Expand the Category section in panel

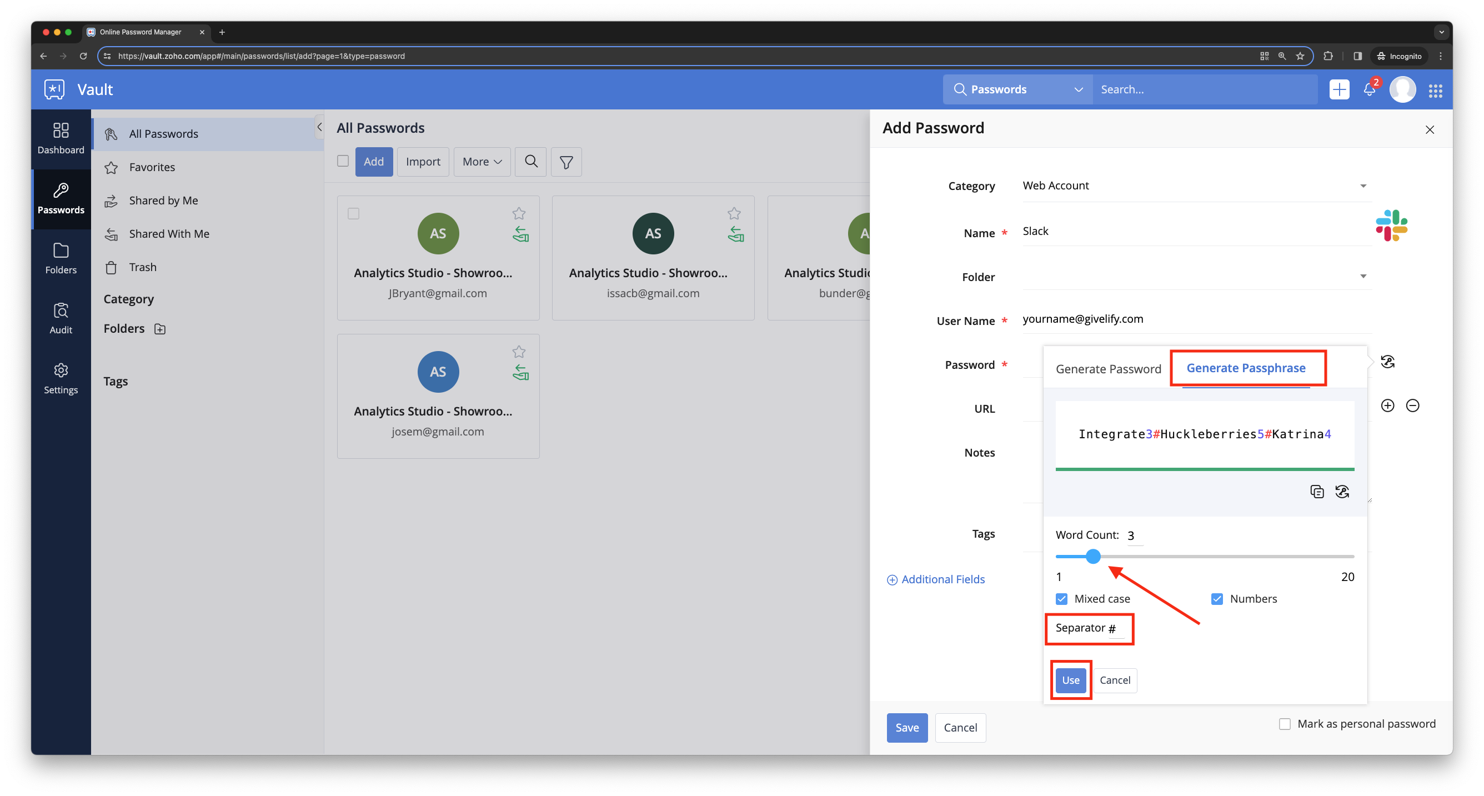tap(128, 299)
